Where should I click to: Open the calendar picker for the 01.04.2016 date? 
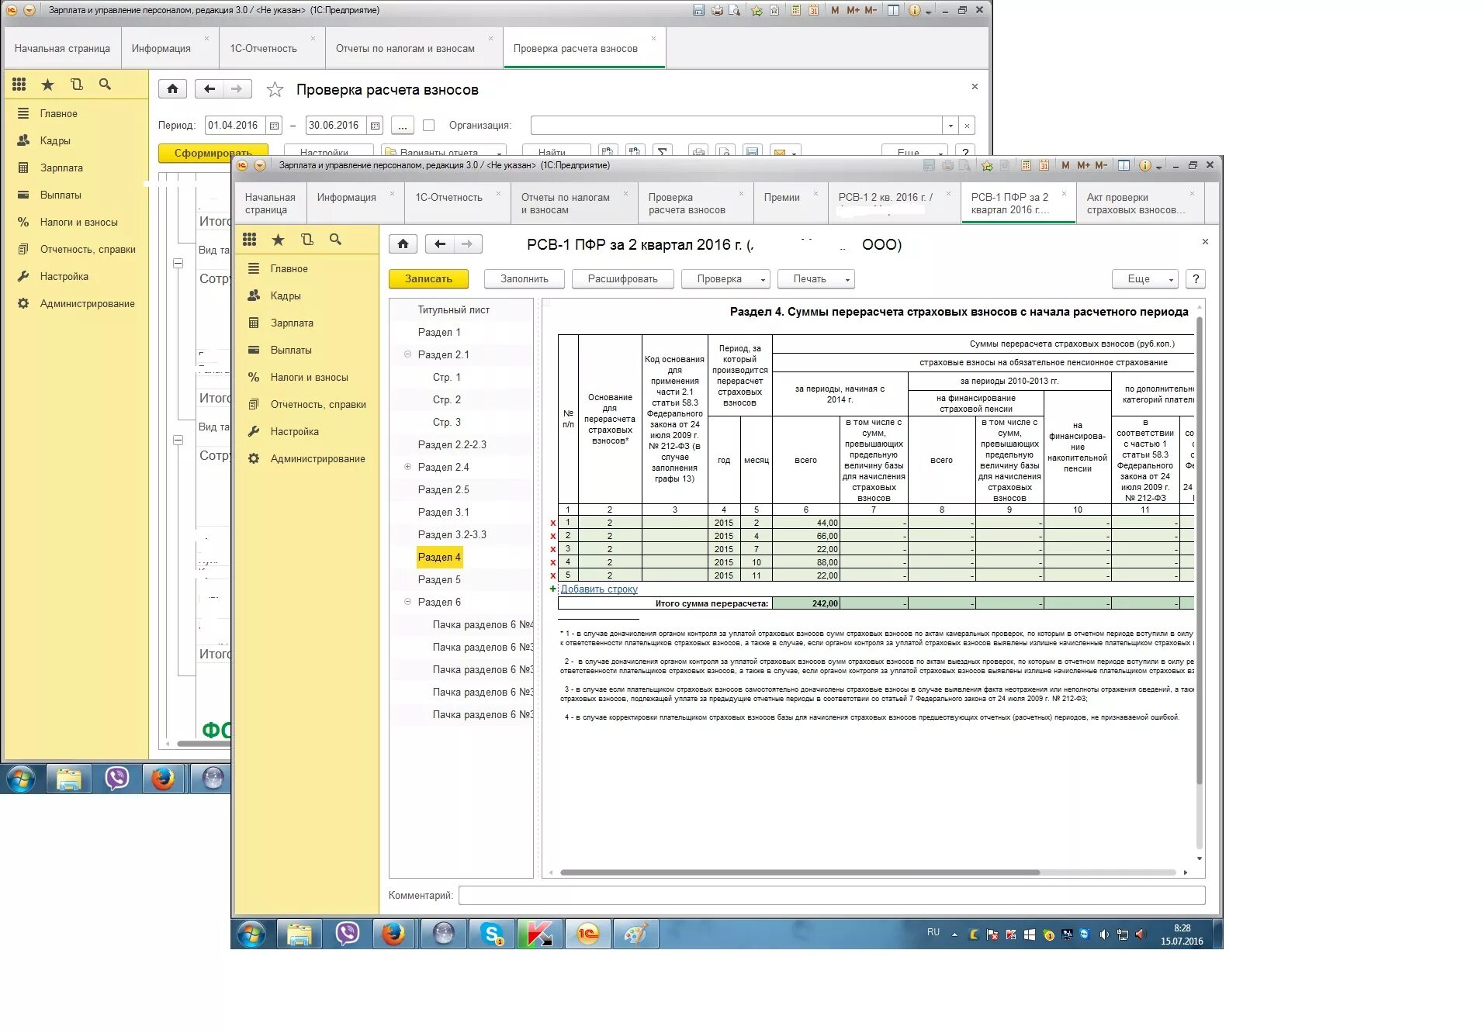274,126
